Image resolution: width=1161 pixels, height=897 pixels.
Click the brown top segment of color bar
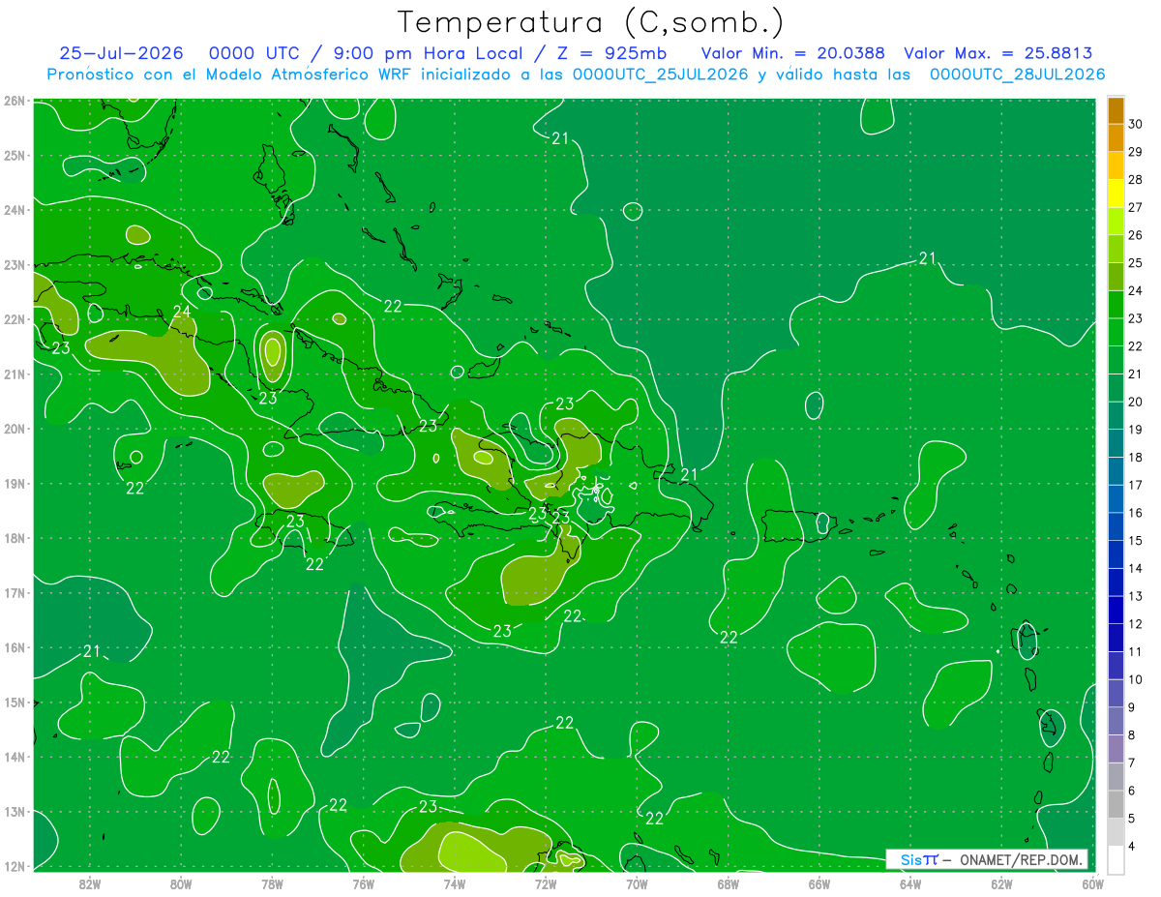point(1116,111)
